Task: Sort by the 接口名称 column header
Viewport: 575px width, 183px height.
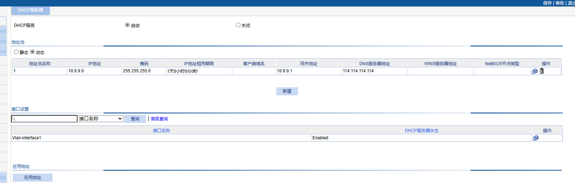Action: click(161, 130)
